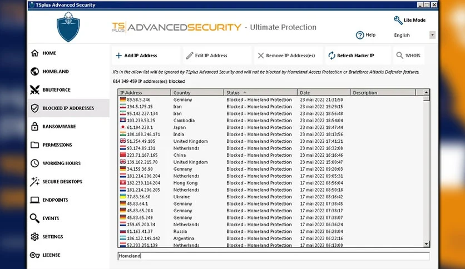Image resolution: width=465 pixels, height=269 pixels.
Task: Sort by the Date column header
Action: click(x=324, y=92)
